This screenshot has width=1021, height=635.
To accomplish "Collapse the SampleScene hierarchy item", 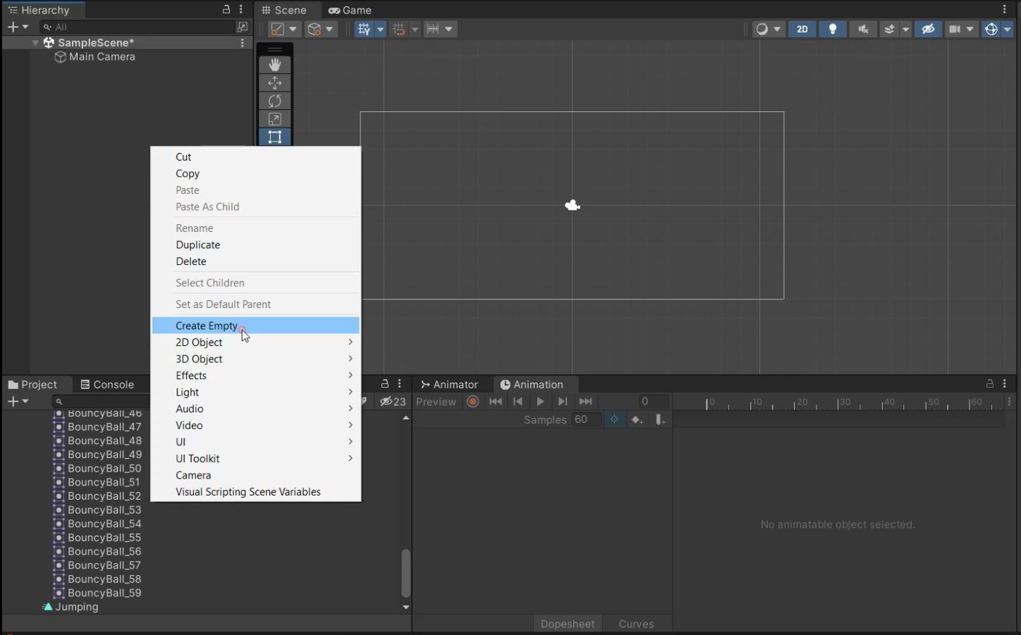I will (x=35, y=42).
